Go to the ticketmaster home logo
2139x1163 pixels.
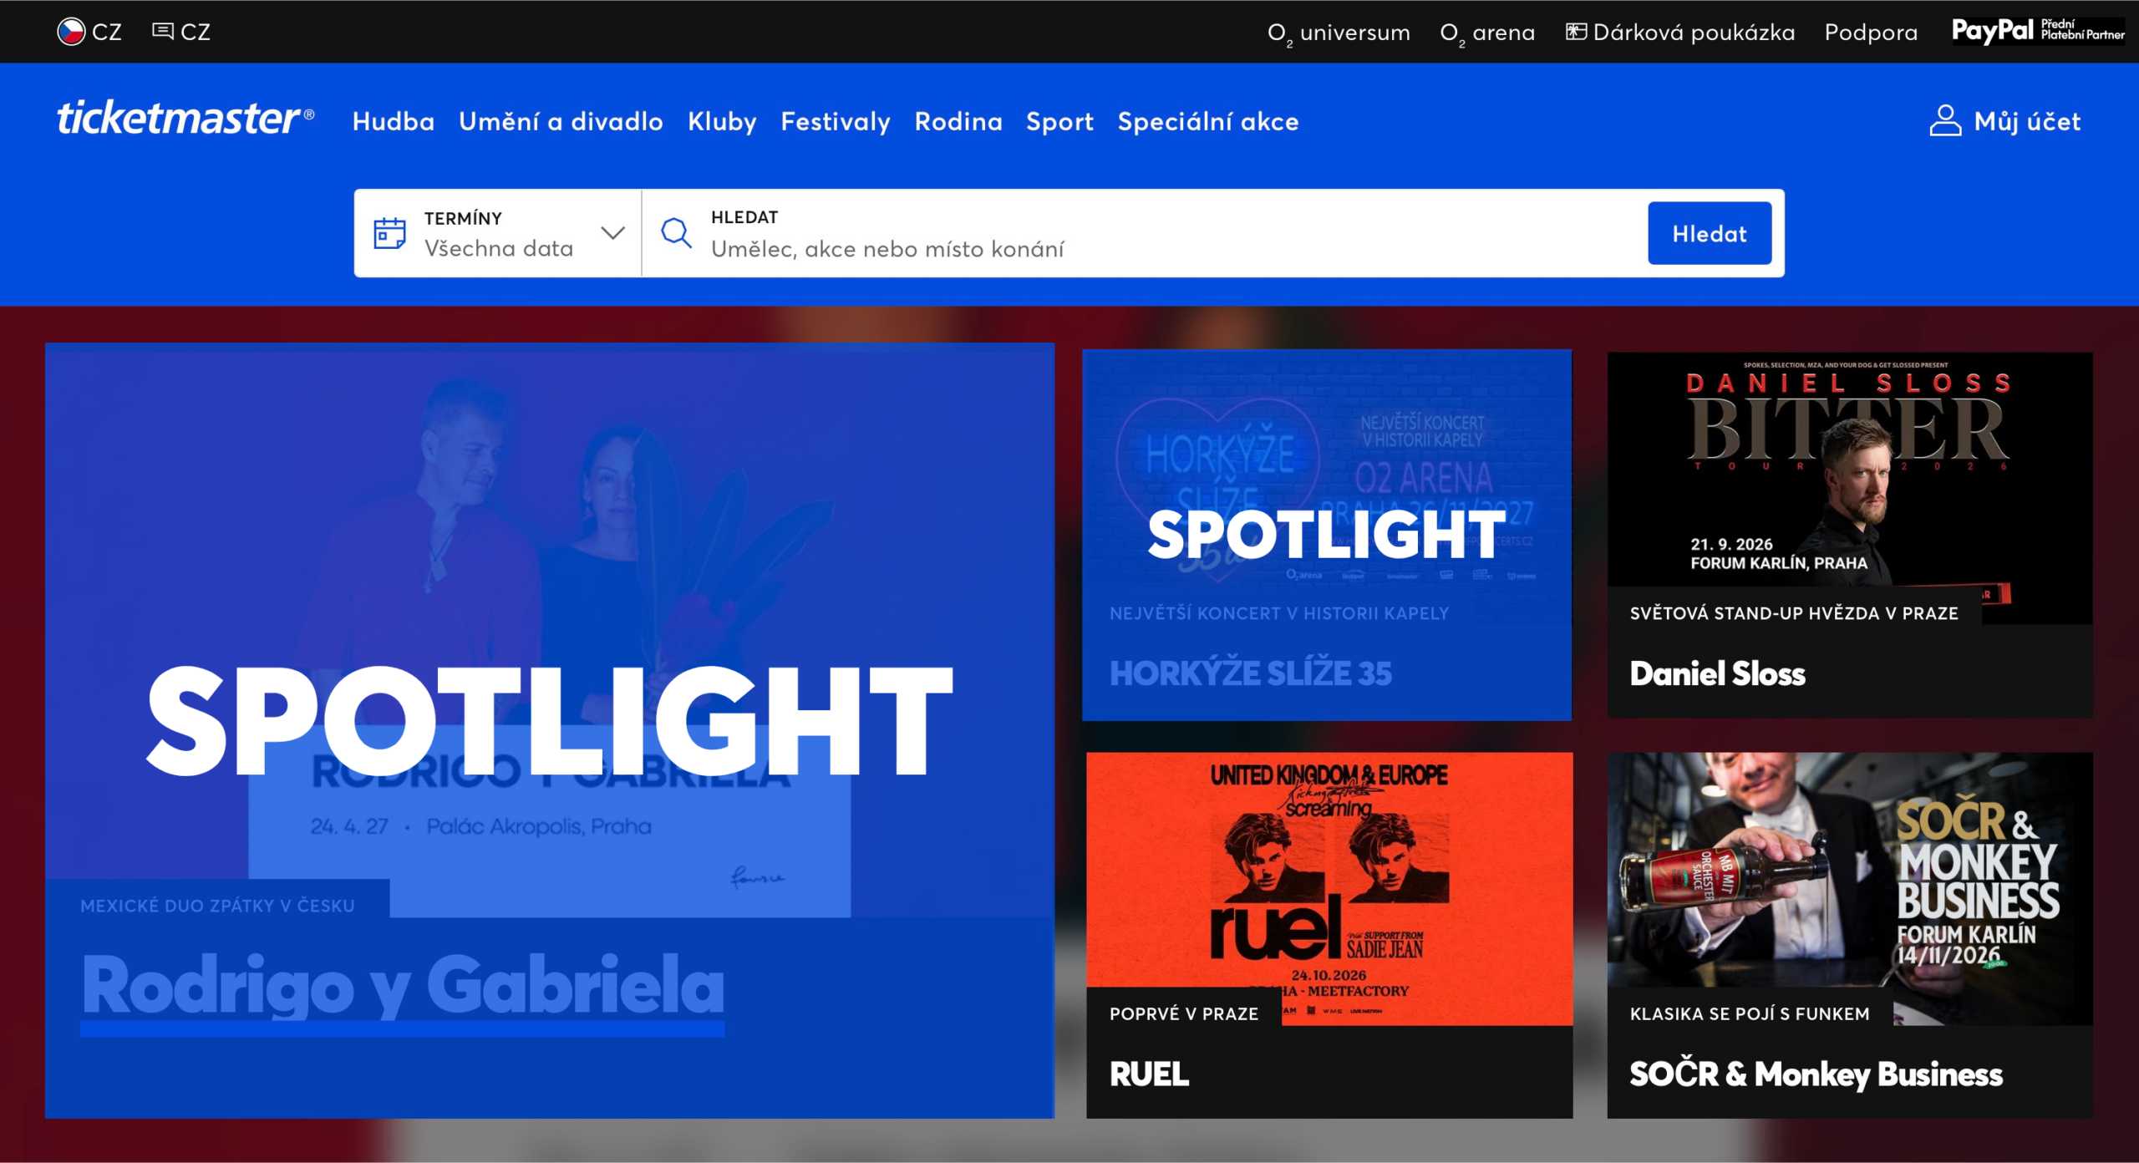click(185, 119)
